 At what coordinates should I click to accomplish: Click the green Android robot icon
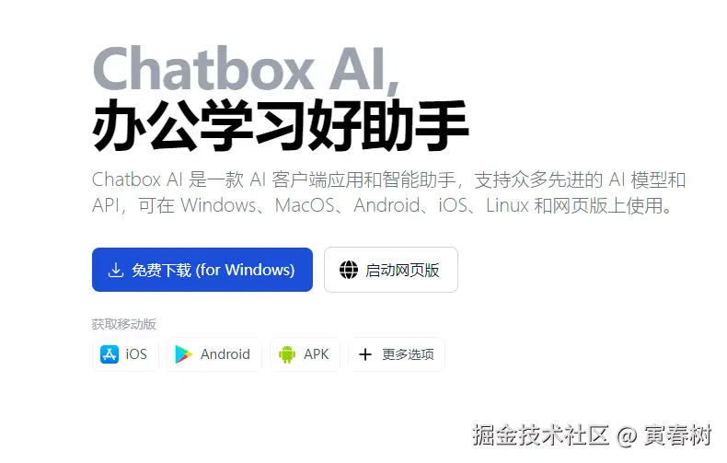(x=287, y=354)
